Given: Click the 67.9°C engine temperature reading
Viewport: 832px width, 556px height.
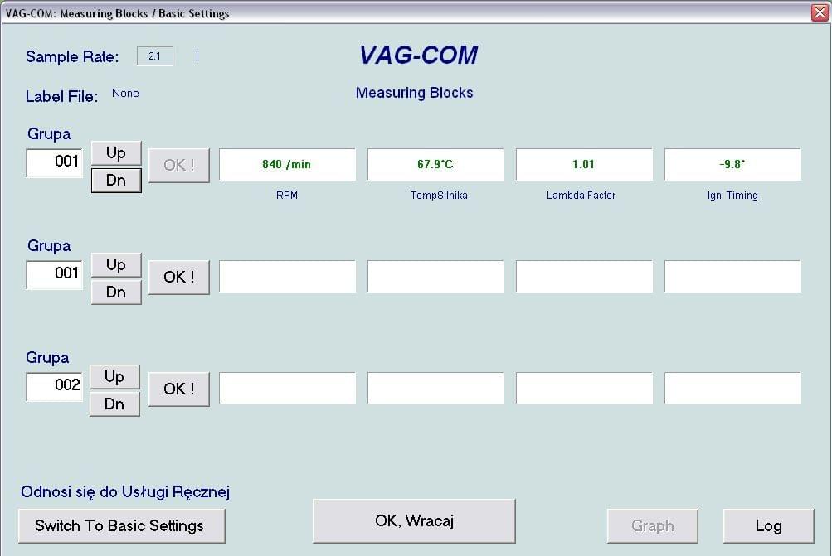Looking at the screenshot, I should click(x=435, y=164).
